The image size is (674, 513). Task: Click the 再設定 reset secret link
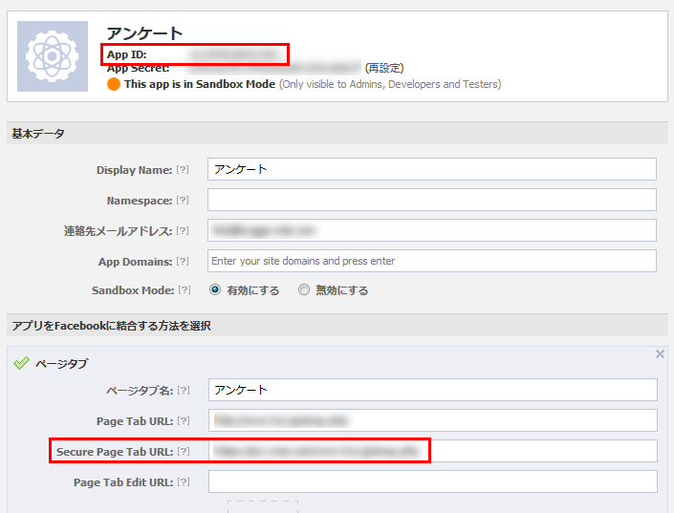tap(384, 68)
